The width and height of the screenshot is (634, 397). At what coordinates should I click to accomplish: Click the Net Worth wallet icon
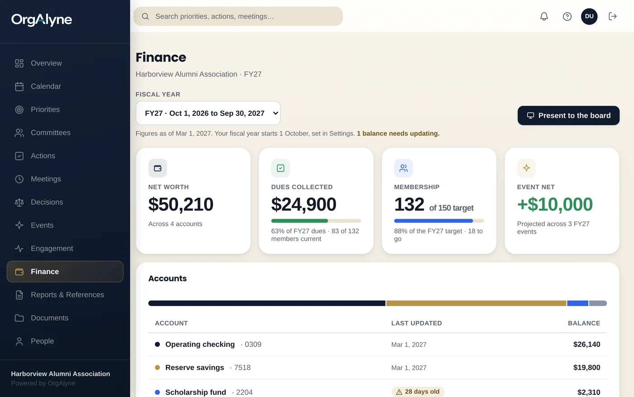[158, 168]
